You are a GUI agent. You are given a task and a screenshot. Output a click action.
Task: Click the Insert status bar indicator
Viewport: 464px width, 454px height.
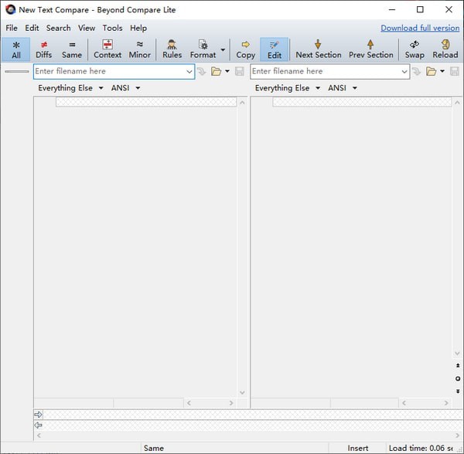coord(358,448)
